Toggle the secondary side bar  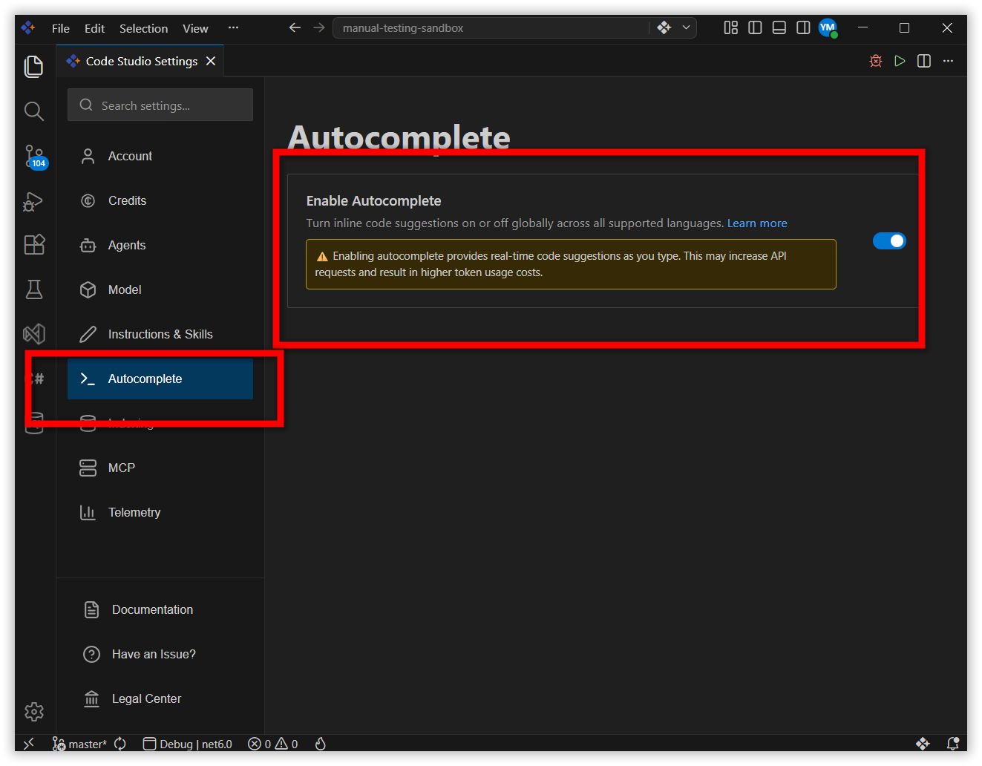coord(803,27)
